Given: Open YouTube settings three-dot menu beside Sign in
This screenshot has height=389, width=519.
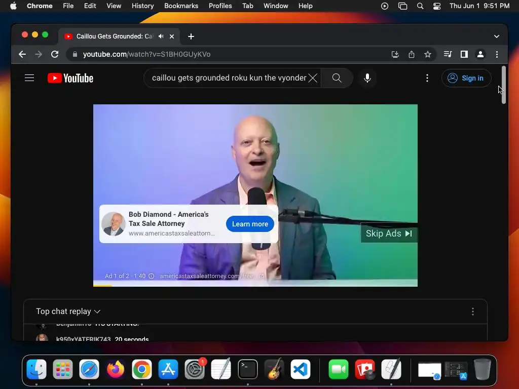Looking at the screenshot, I should (427, 78).
